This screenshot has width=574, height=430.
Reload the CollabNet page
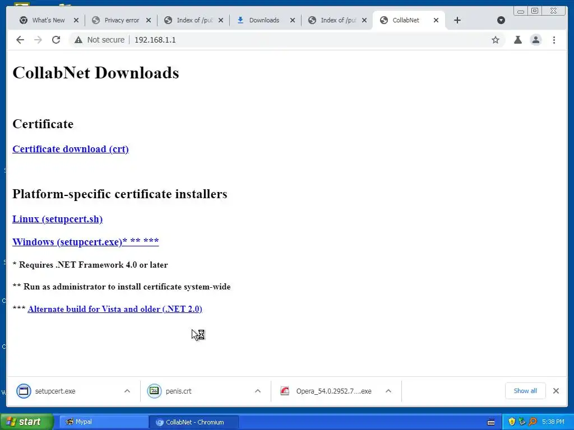[56, 40]
